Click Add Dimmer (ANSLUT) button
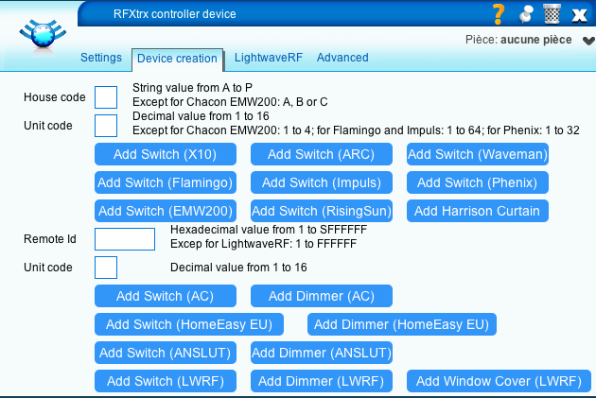The width and height of the screenshot is (596, 398). pyautogui.click(x=322, y=353)
